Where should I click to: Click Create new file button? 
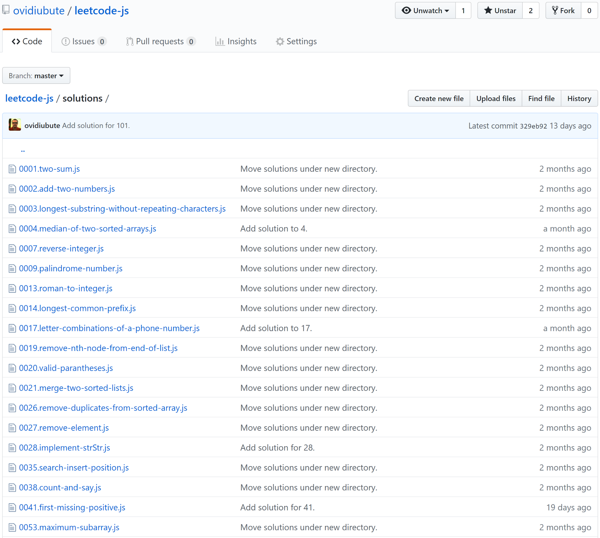[x=439, y=98]
